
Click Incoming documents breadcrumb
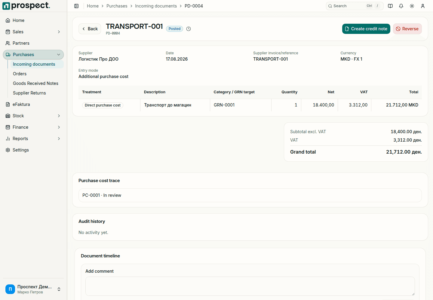pyautogui.click(x=156, y=6)
